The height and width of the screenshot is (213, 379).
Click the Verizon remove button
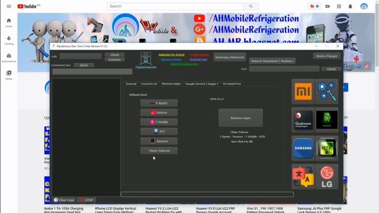click(x=159, y=112)
